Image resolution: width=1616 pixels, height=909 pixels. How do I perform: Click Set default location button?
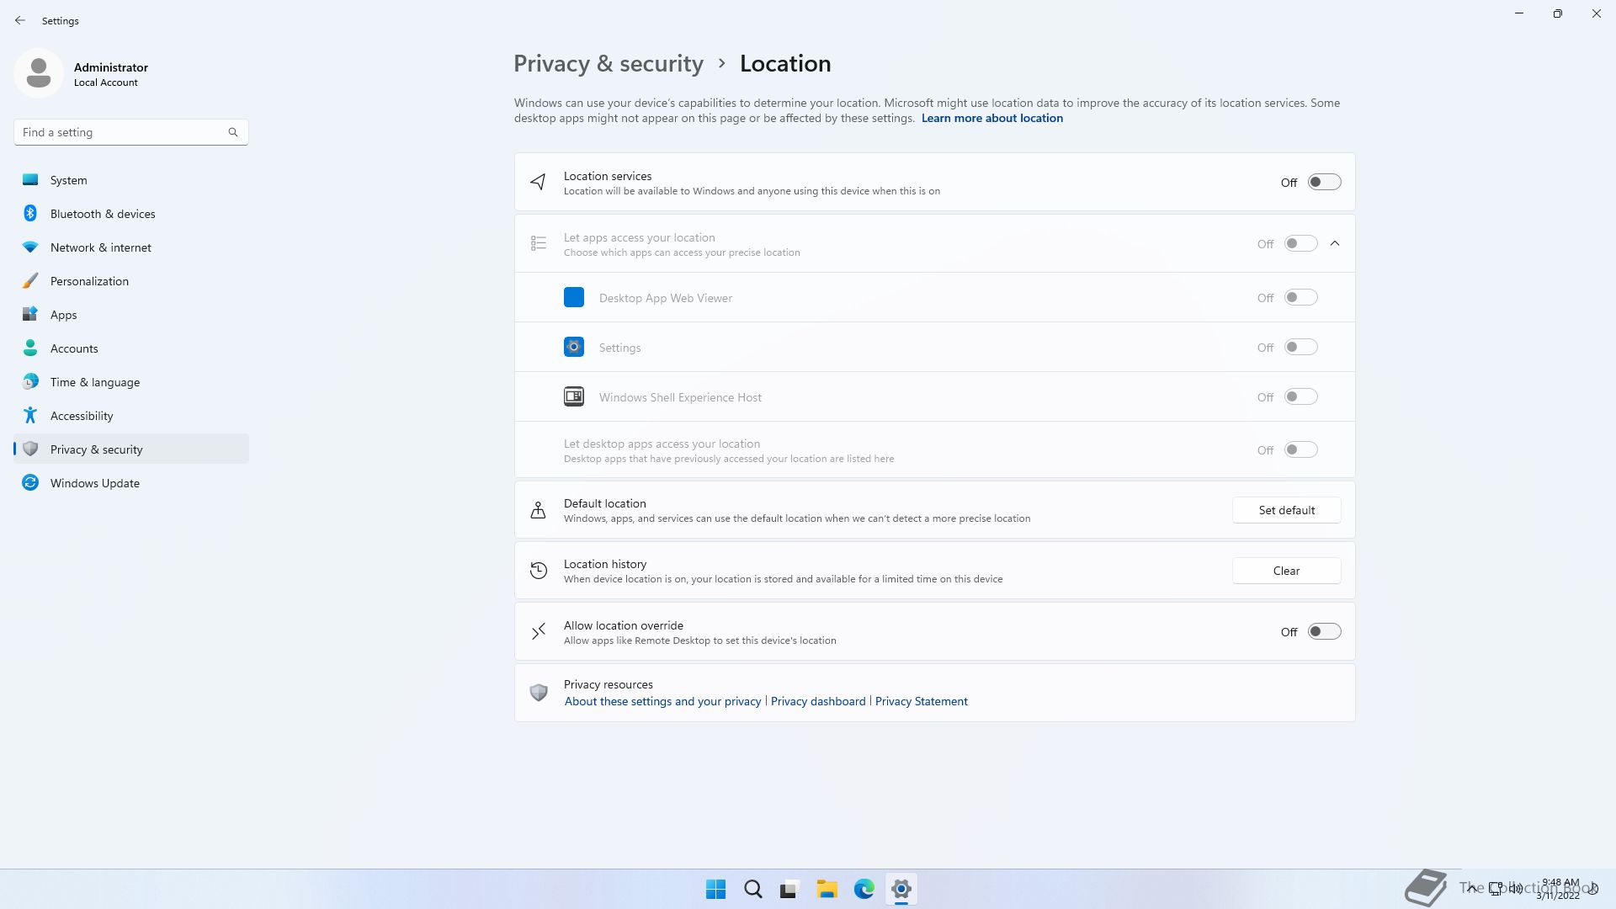pos(1286,510)
